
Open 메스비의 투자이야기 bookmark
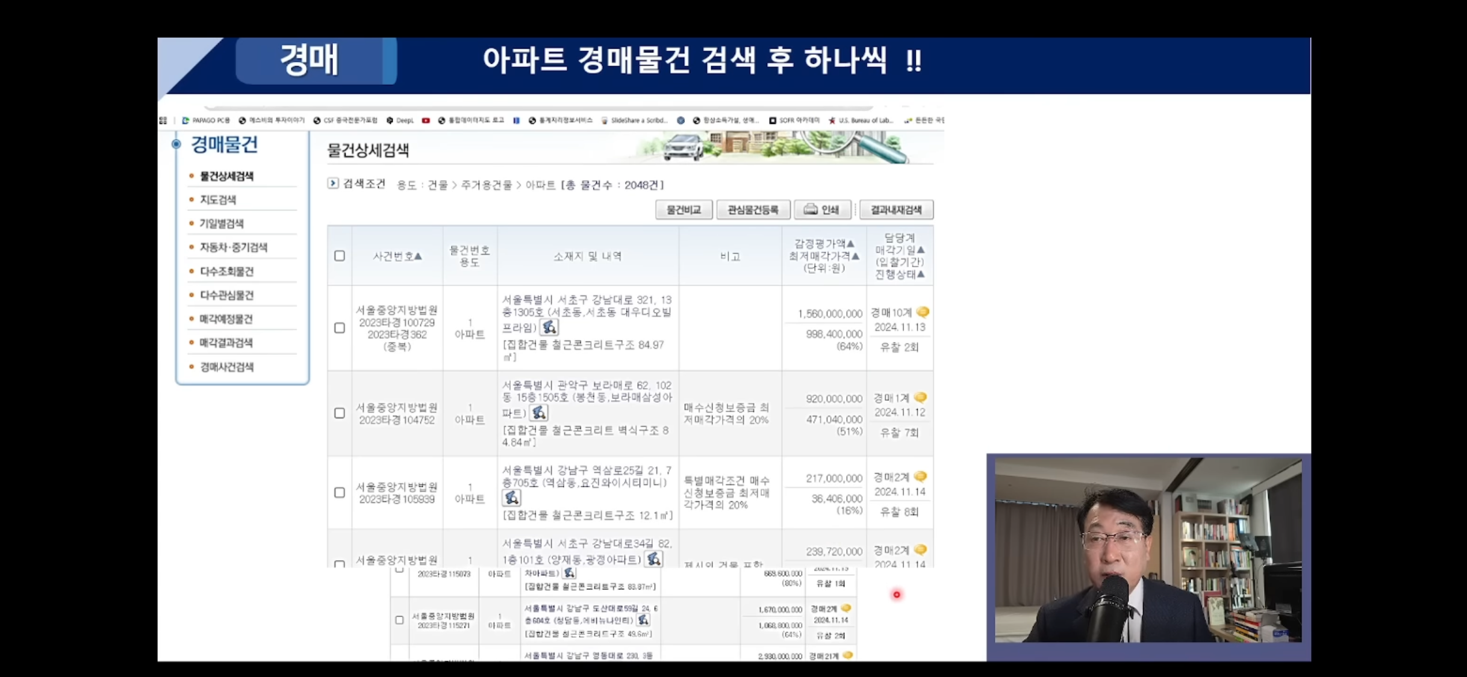[272, 120]
